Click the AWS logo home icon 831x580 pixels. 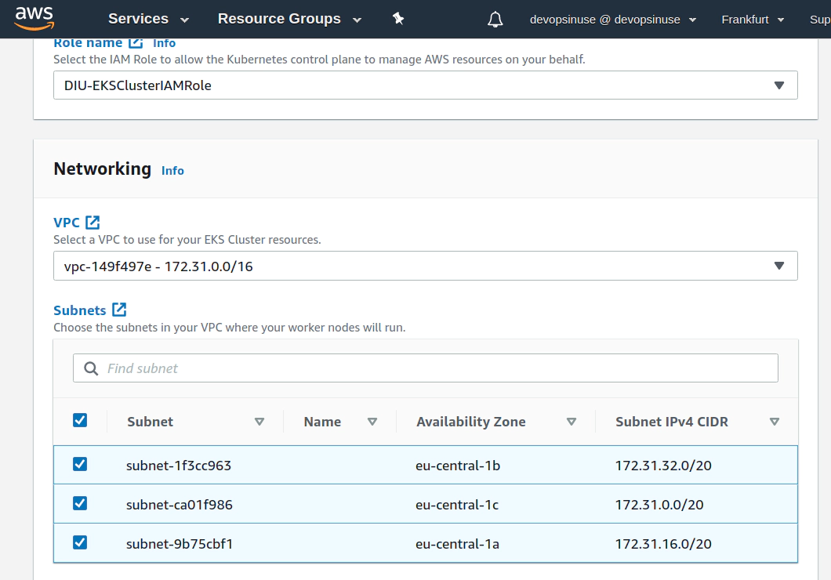pyautogui.click(x=34, y=19)
